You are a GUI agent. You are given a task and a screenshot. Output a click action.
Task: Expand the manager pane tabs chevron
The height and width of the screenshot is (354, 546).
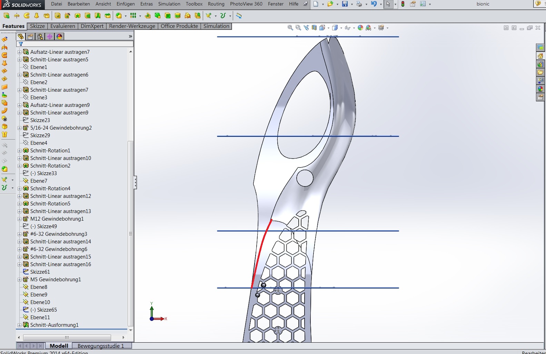point(130,36)
